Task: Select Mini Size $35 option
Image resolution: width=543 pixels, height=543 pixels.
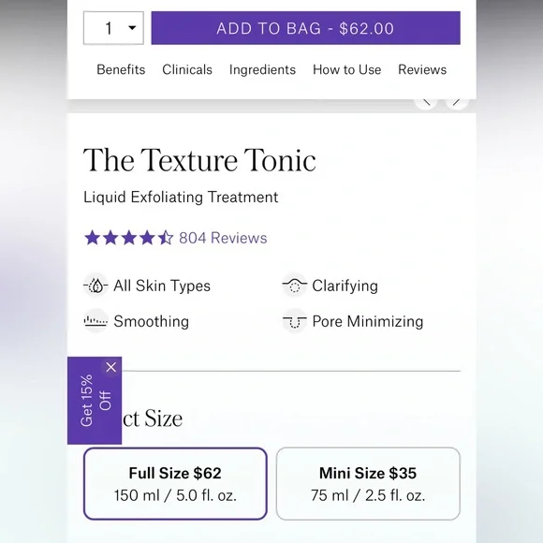Action: tap(368, 484)
